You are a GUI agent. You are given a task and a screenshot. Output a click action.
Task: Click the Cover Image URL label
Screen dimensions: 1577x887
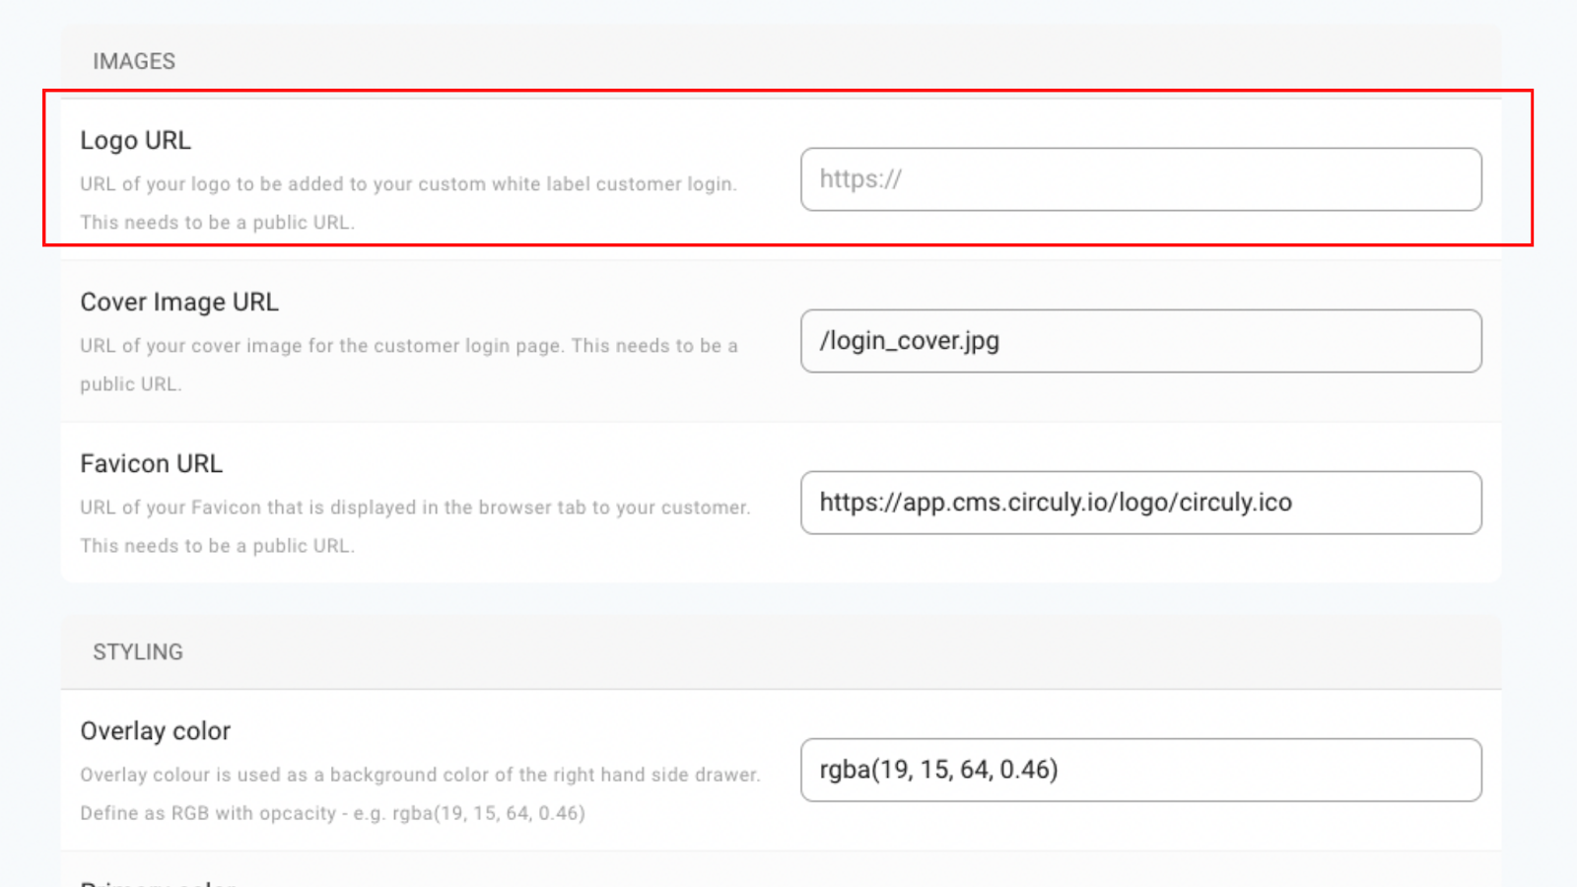tap(178, 303)
